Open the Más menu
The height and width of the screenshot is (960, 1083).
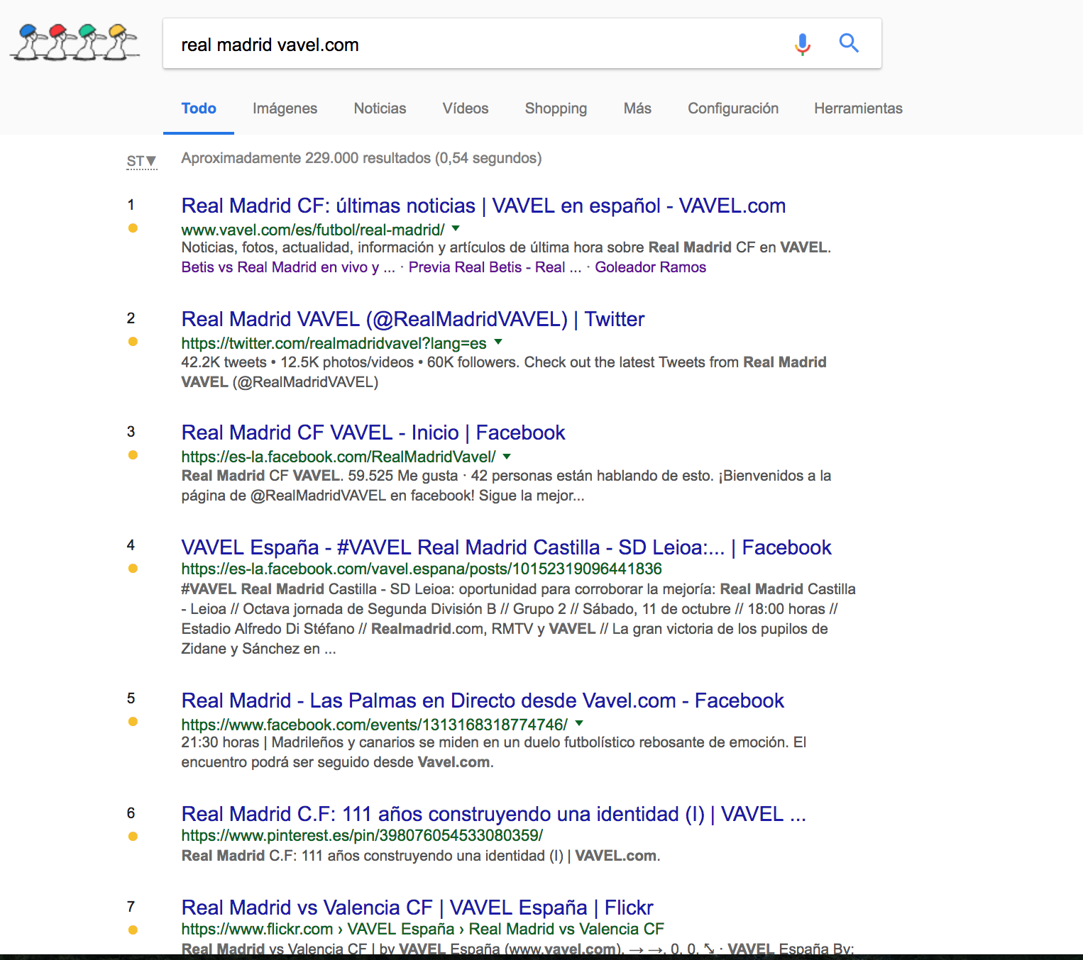[x=637, y=108]
